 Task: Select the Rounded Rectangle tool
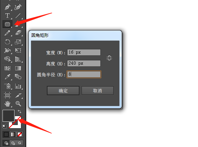click(7, 24)
